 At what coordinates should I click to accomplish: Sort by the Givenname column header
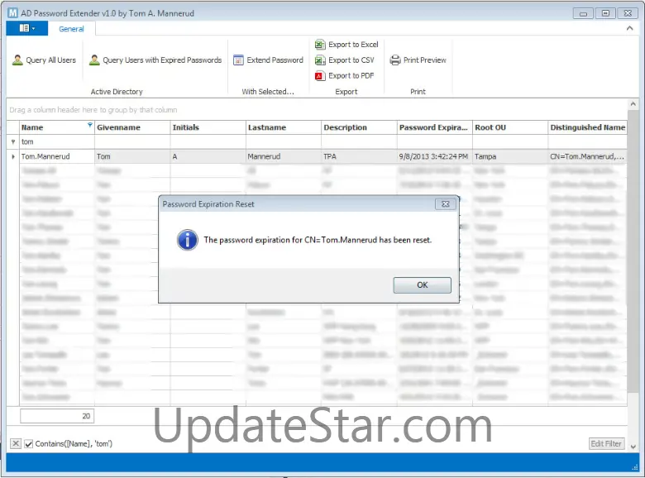pyautogui.click(x=132, y=127)
